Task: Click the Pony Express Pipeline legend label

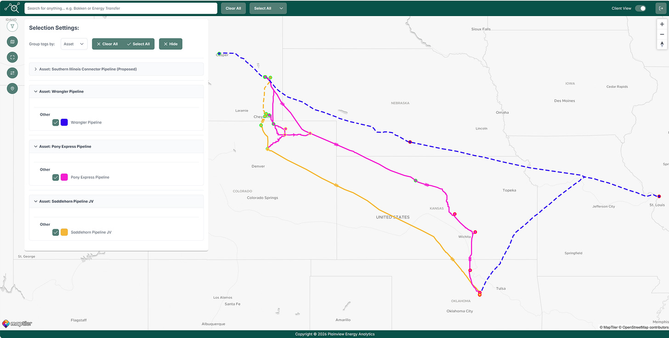Action: click(90, 177)
